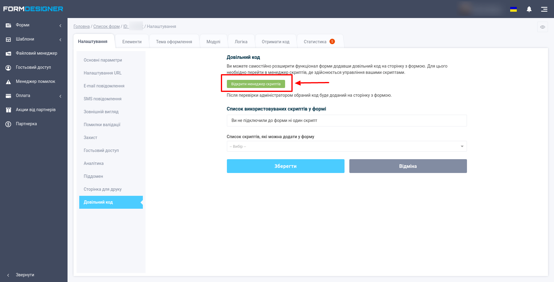Open the hamburger menu icon

click(x=544, y=9)
